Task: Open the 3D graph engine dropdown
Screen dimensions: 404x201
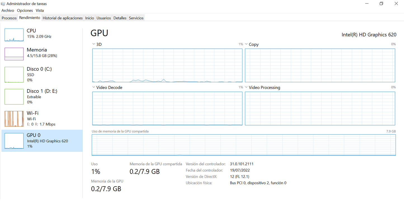Action: (x=94, y=44)
